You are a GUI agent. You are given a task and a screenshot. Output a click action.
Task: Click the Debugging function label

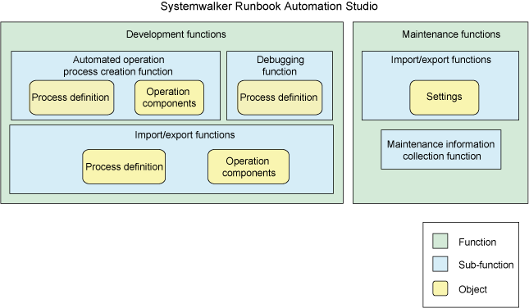pyautogui.click(x=280, y=66)
